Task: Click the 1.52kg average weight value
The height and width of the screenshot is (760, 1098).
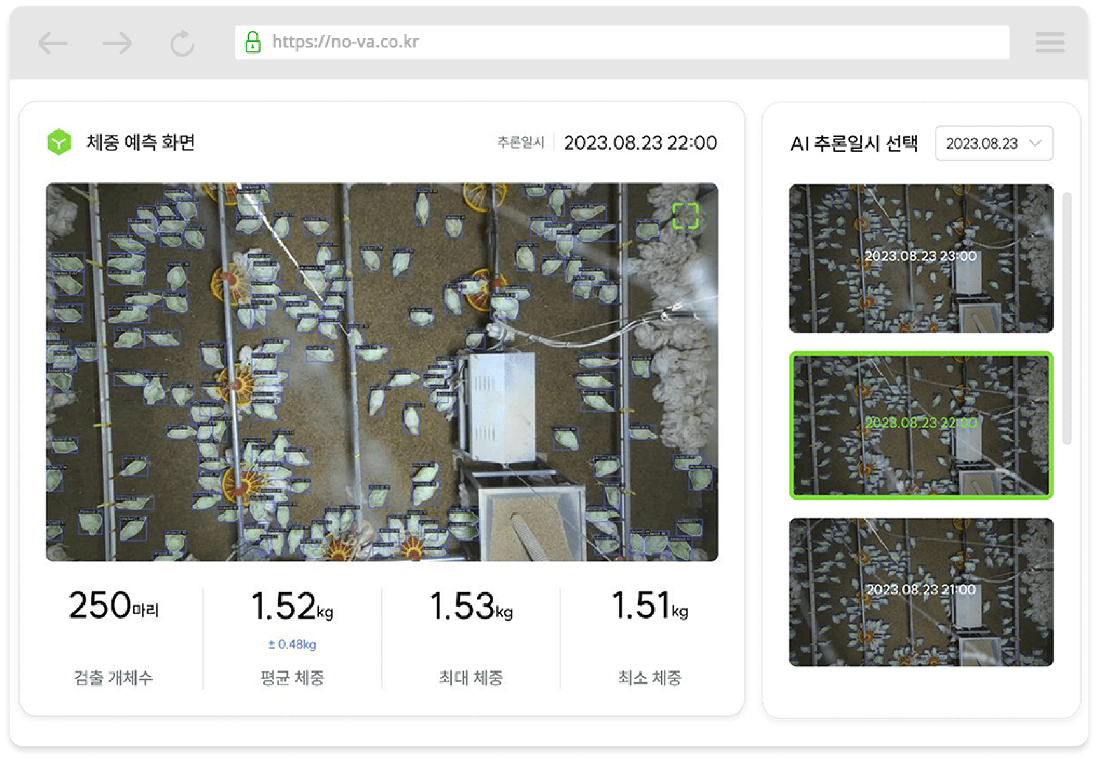Action: coord(292,606)
